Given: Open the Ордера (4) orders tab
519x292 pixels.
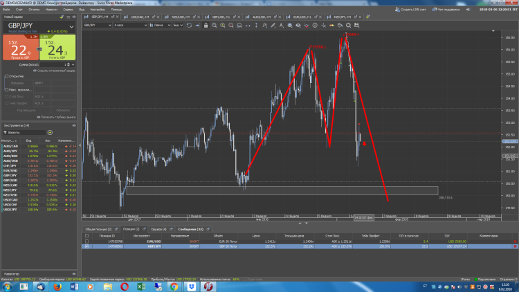Looking at the screenshot, I should pos(159,229).
